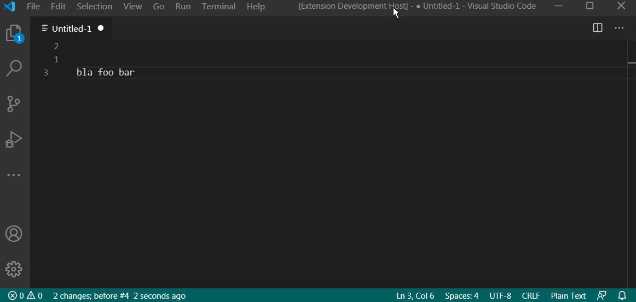Minimize the VS Code window
The height and width of the screenshot is (302, 636).
pos(559,6)
